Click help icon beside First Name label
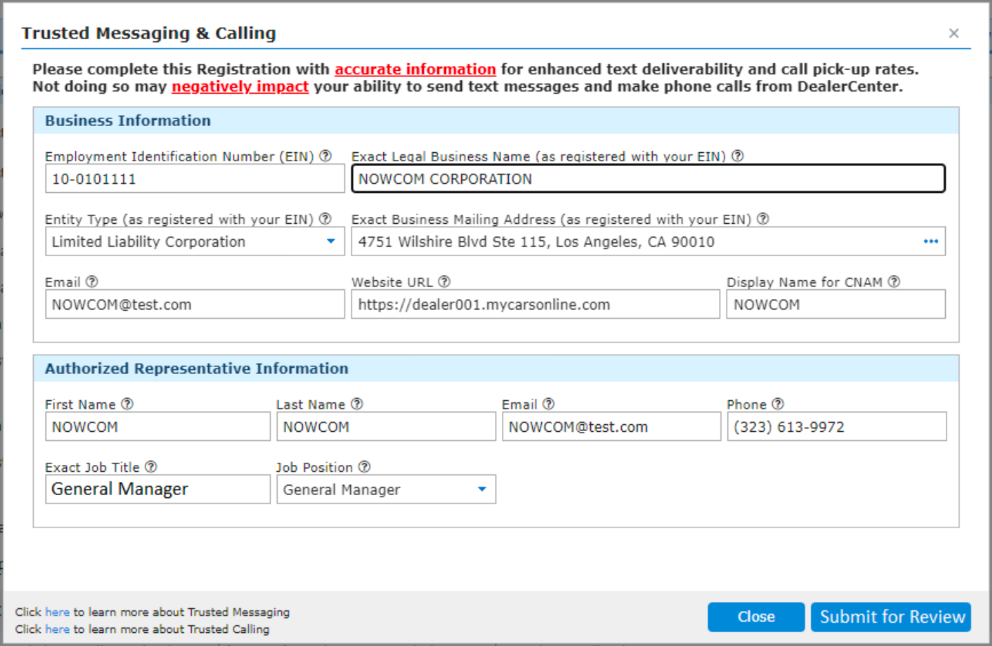Image resolution: width=992 pixels, height=646 pixels. 127,404
